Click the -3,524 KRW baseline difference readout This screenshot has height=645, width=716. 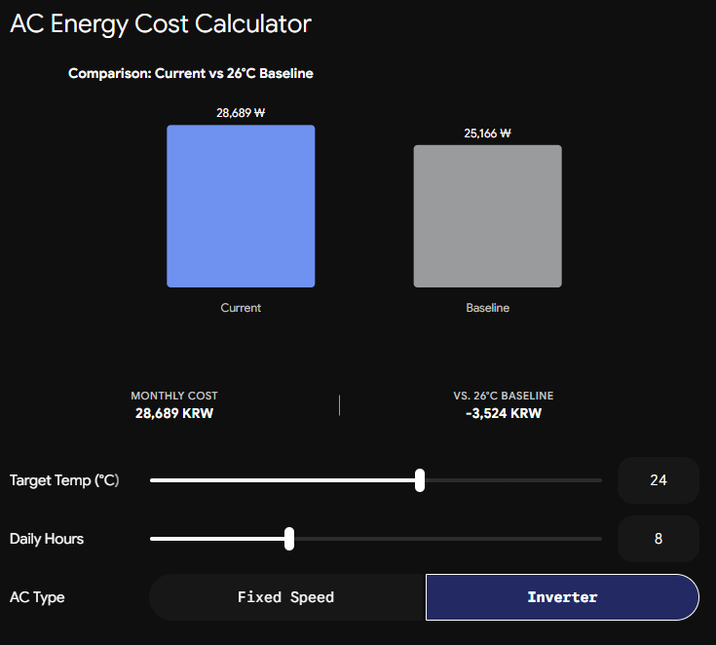504,413
